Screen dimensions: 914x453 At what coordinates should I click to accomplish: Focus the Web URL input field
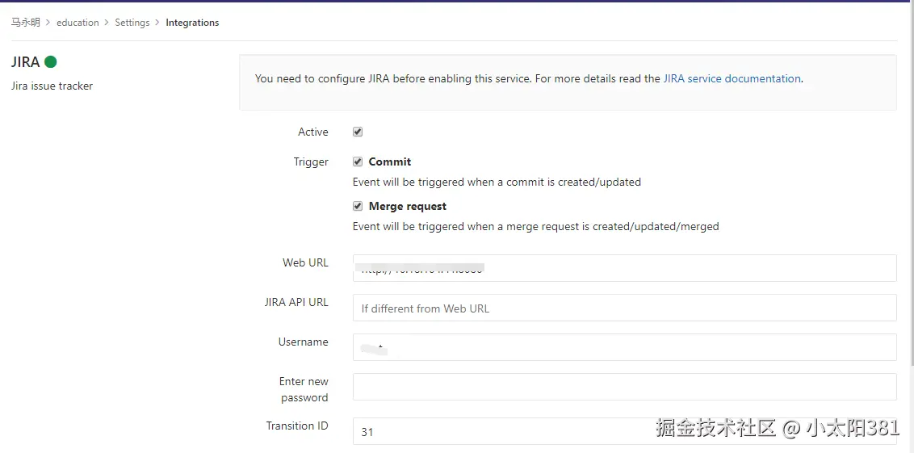click(x=624, y=268)
